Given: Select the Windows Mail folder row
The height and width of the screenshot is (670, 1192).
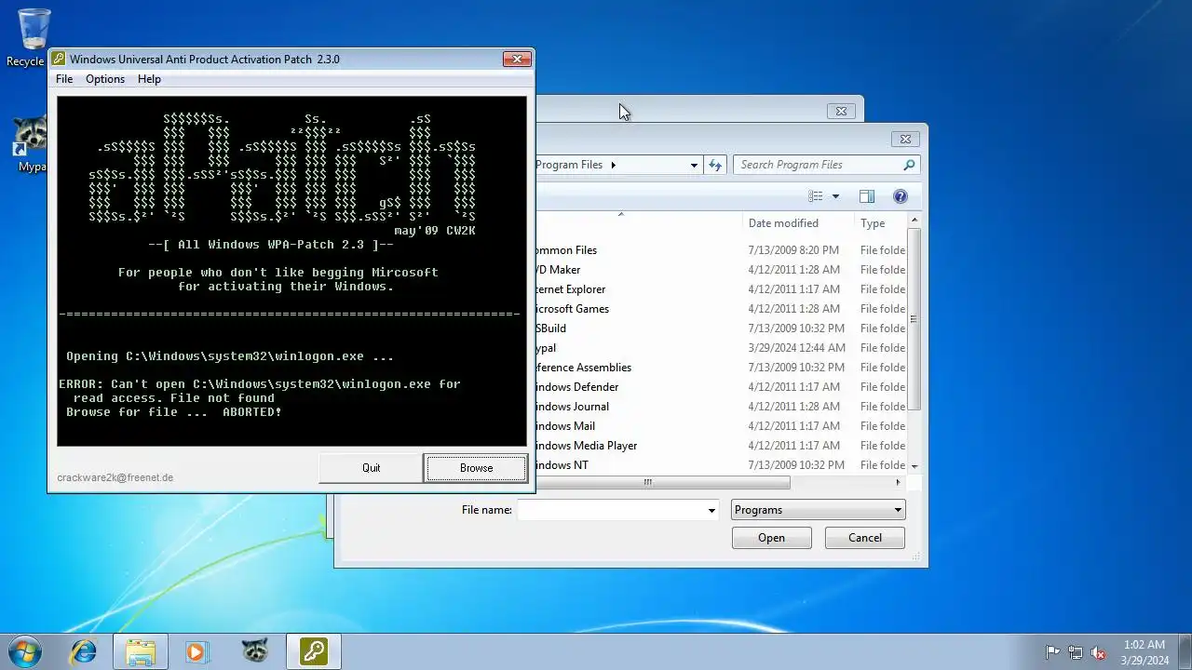Looking at the screenshot, I should [x=720, y=426].
